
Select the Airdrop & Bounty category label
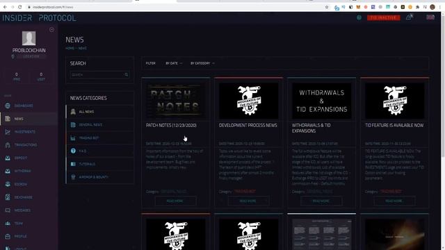[x=94, y=177]
